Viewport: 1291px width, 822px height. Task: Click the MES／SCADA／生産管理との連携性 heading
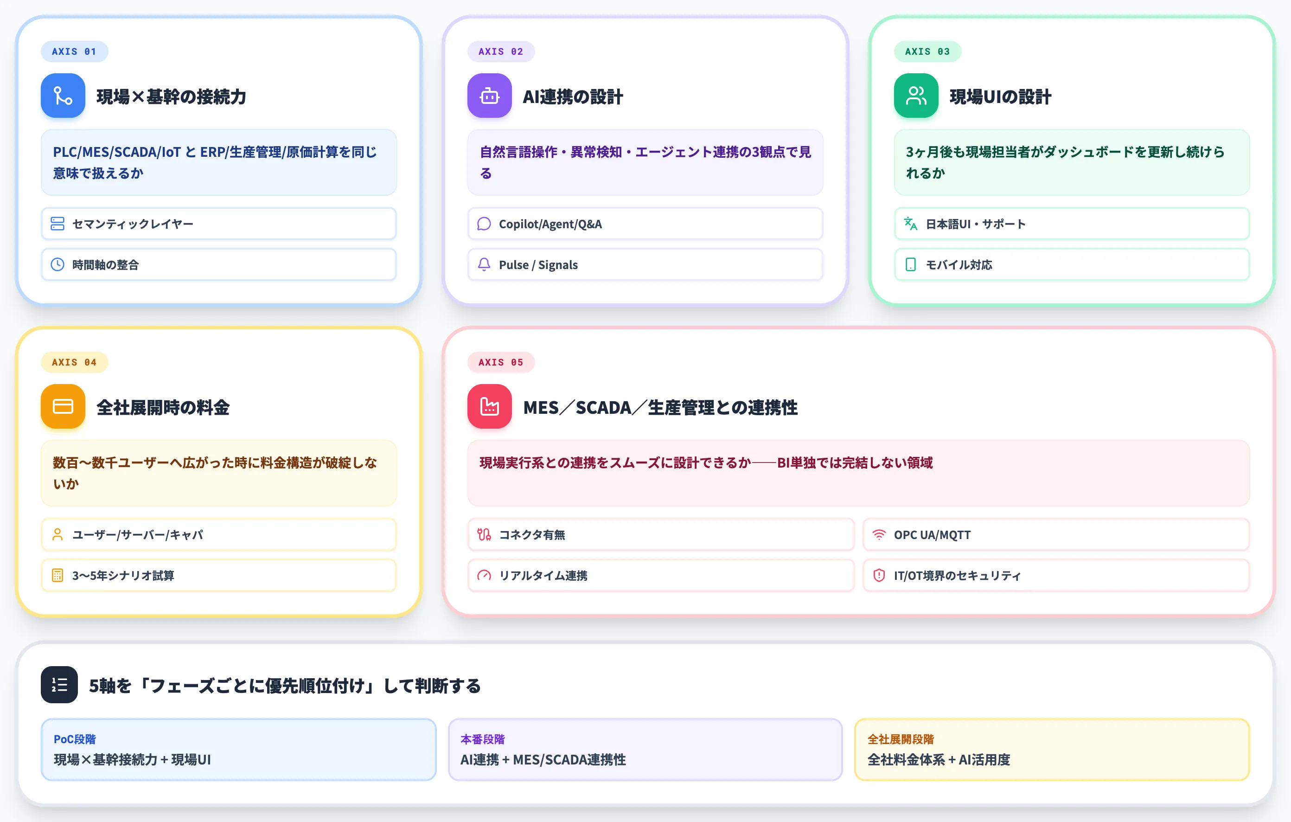click(x=660, y=407)
